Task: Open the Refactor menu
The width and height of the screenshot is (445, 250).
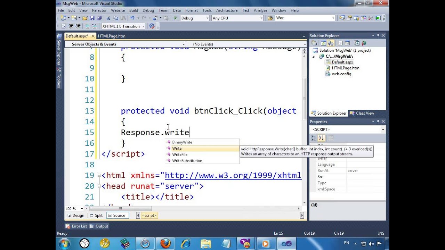Action: click(x=99, y=10)
